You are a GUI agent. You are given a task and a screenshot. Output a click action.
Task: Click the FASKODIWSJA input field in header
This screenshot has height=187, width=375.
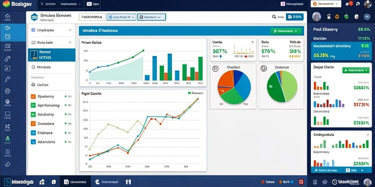pos(92,17)
